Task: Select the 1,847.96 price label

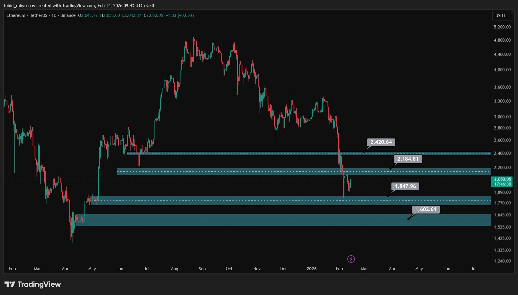Action: click(405, 187)
